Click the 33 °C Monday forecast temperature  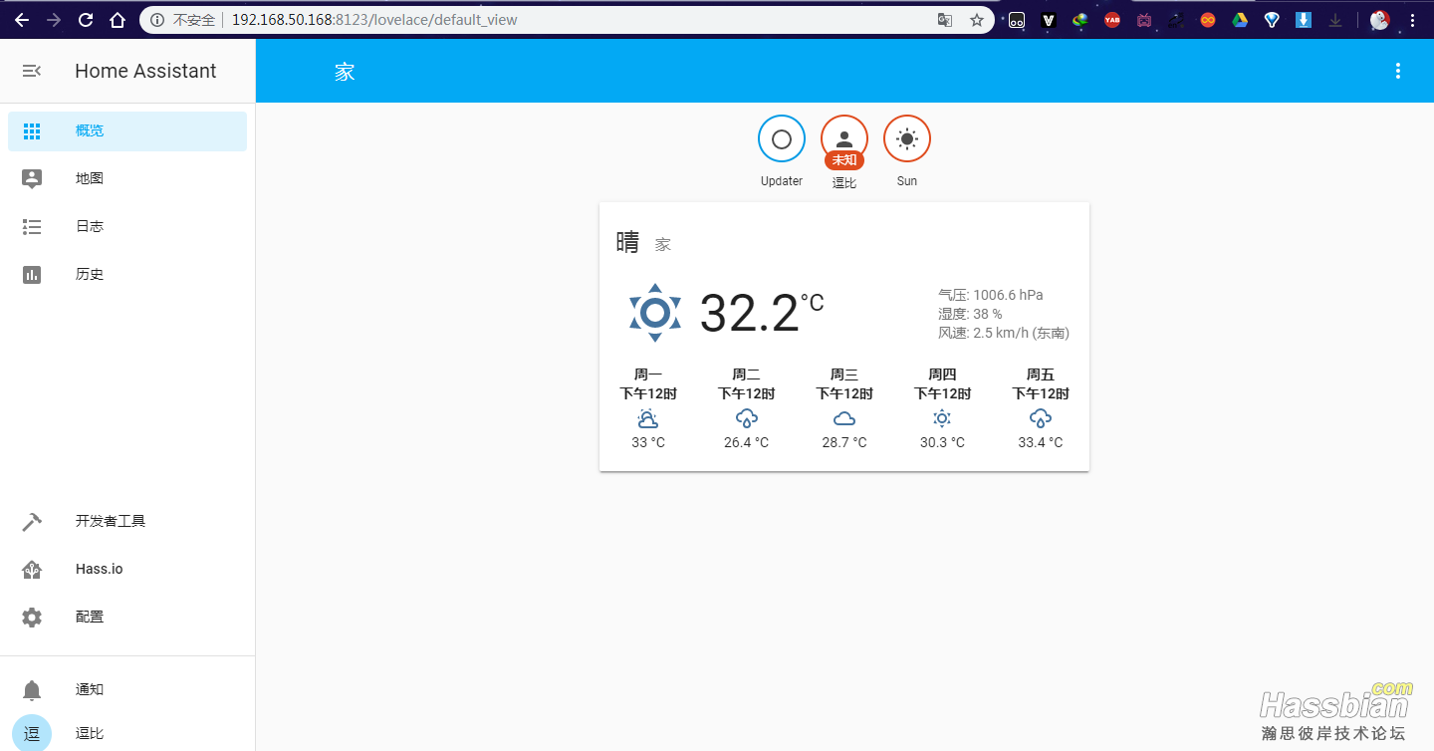[648, 442]
